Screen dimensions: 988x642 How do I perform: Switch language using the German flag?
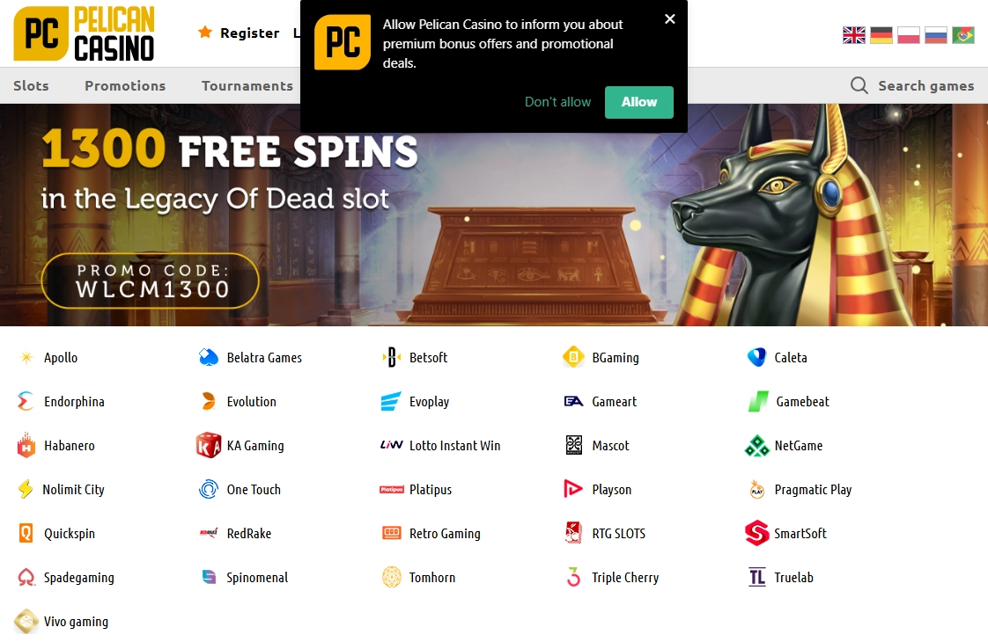coord(881,35)
